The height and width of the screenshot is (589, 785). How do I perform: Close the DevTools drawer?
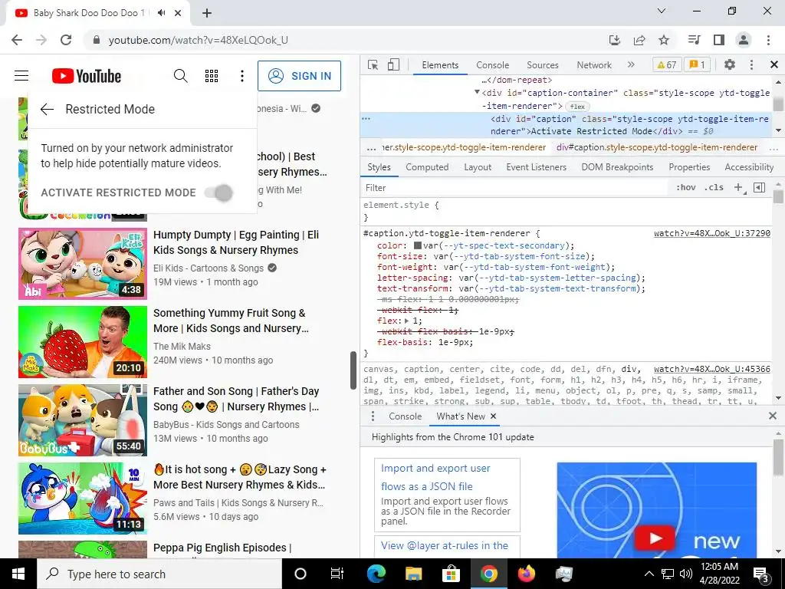click(x=773, y=416)
